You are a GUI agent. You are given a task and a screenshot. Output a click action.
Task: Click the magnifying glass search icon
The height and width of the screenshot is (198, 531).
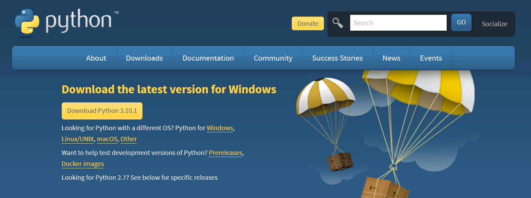pyautogui.click(x=337, y=23)
